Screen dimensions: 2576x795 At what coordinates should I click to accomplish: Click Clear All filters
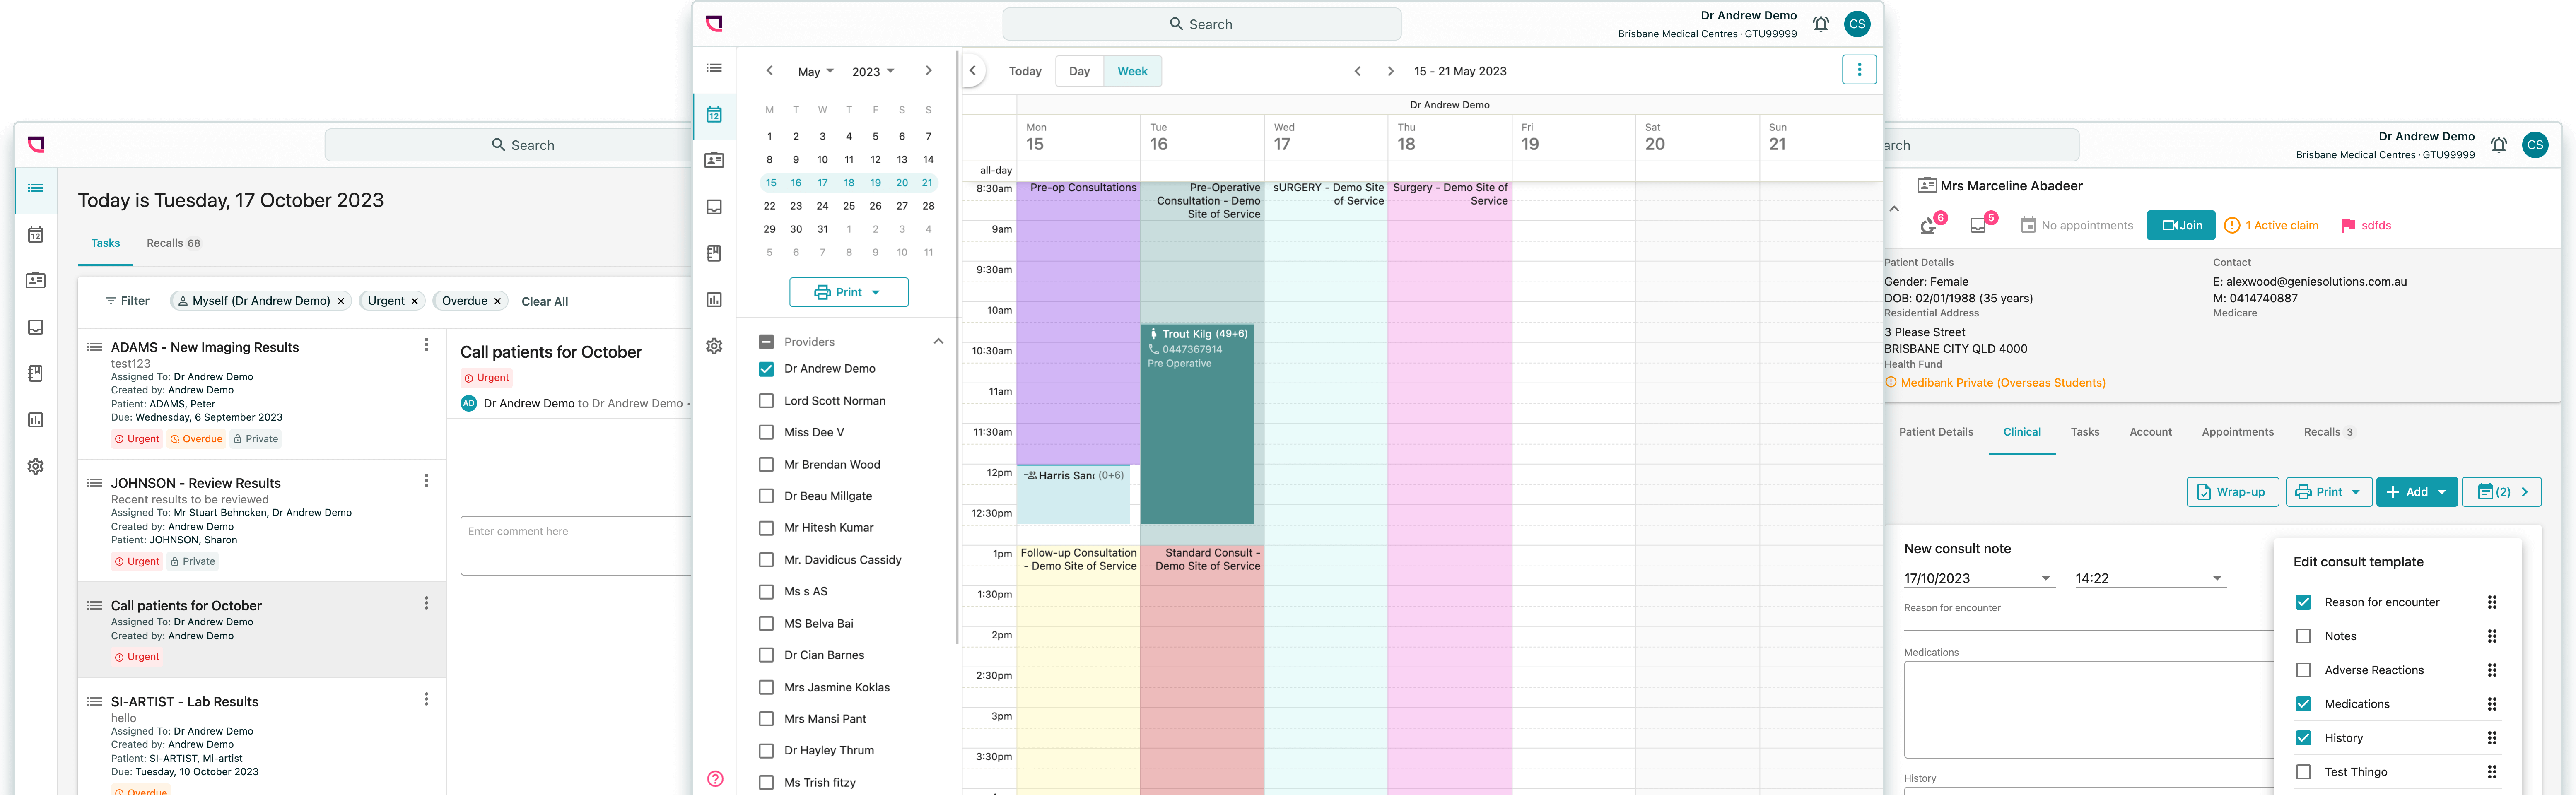pyautogui.click(x=544, y=301)
